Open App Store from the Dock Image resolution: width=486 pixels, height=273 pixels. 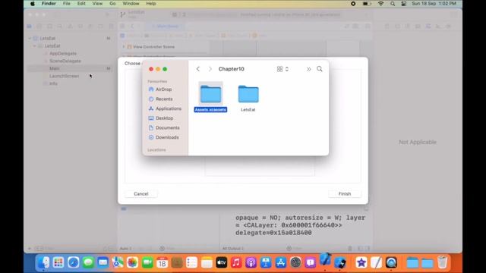point(280,263)
